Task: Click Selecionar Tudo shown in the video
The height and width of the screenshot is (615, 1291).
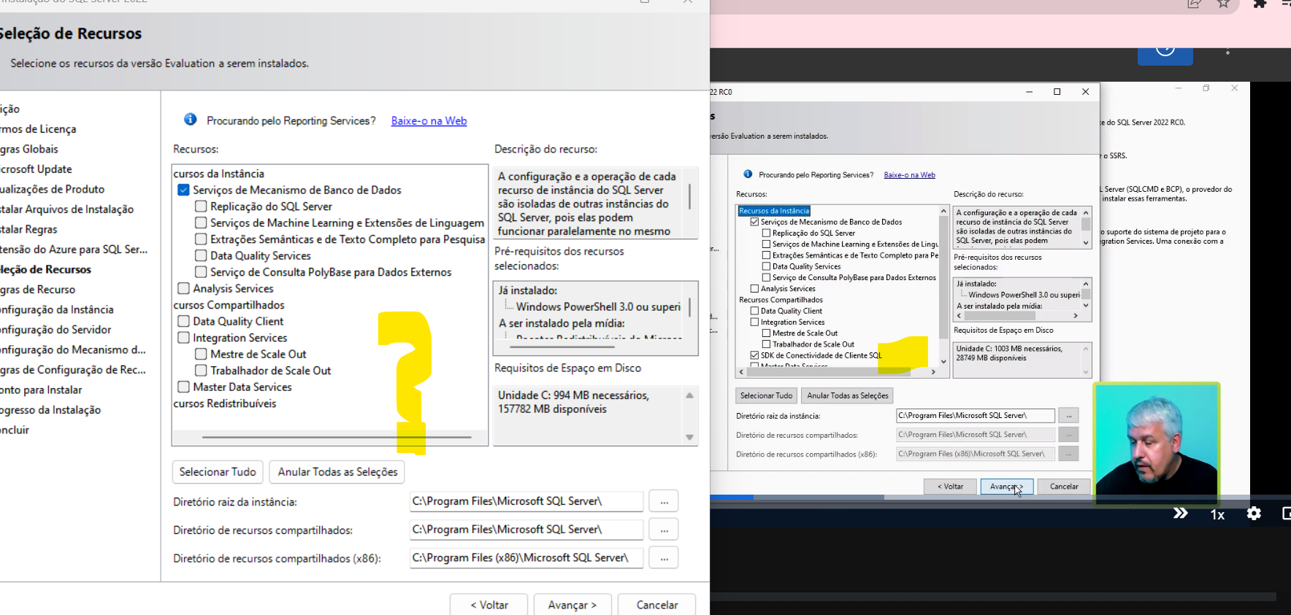Action: click(x=766, y=395)
